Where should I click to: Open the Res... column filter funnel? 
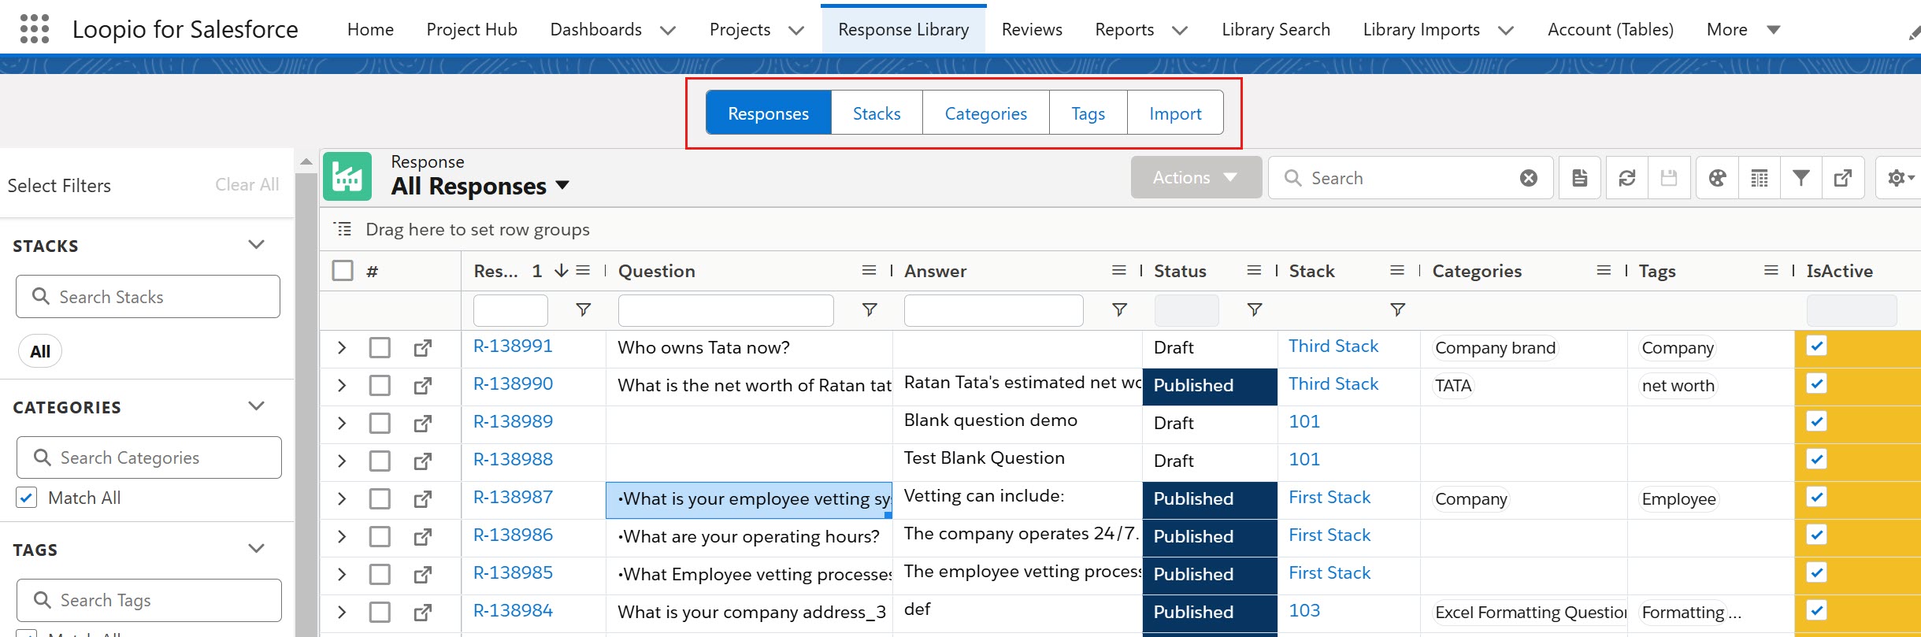[583, 310]
